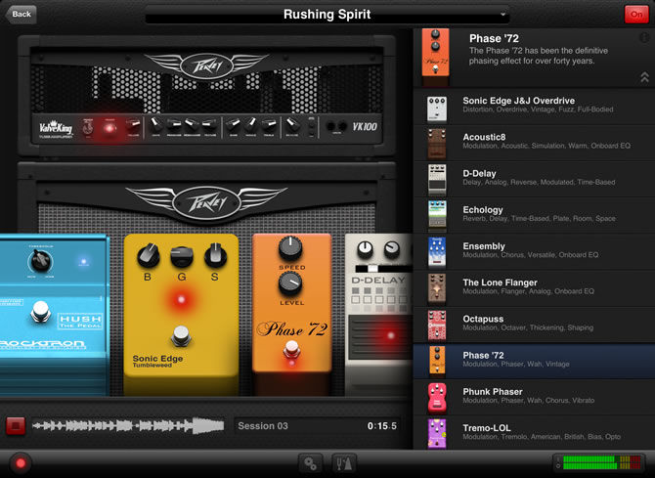Toggle the Phase 72 pedal footswitch

point(291,348)
